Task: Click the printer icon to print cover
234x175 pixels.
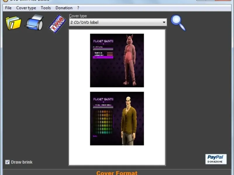Action: click(x=35, y=22)
